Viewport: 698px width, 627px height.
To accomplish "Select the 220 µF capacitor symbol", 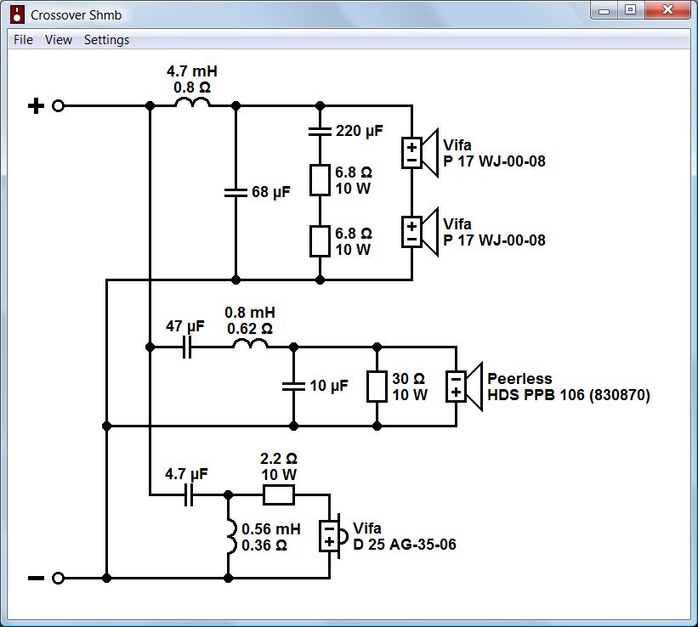I will pos(320,132).
